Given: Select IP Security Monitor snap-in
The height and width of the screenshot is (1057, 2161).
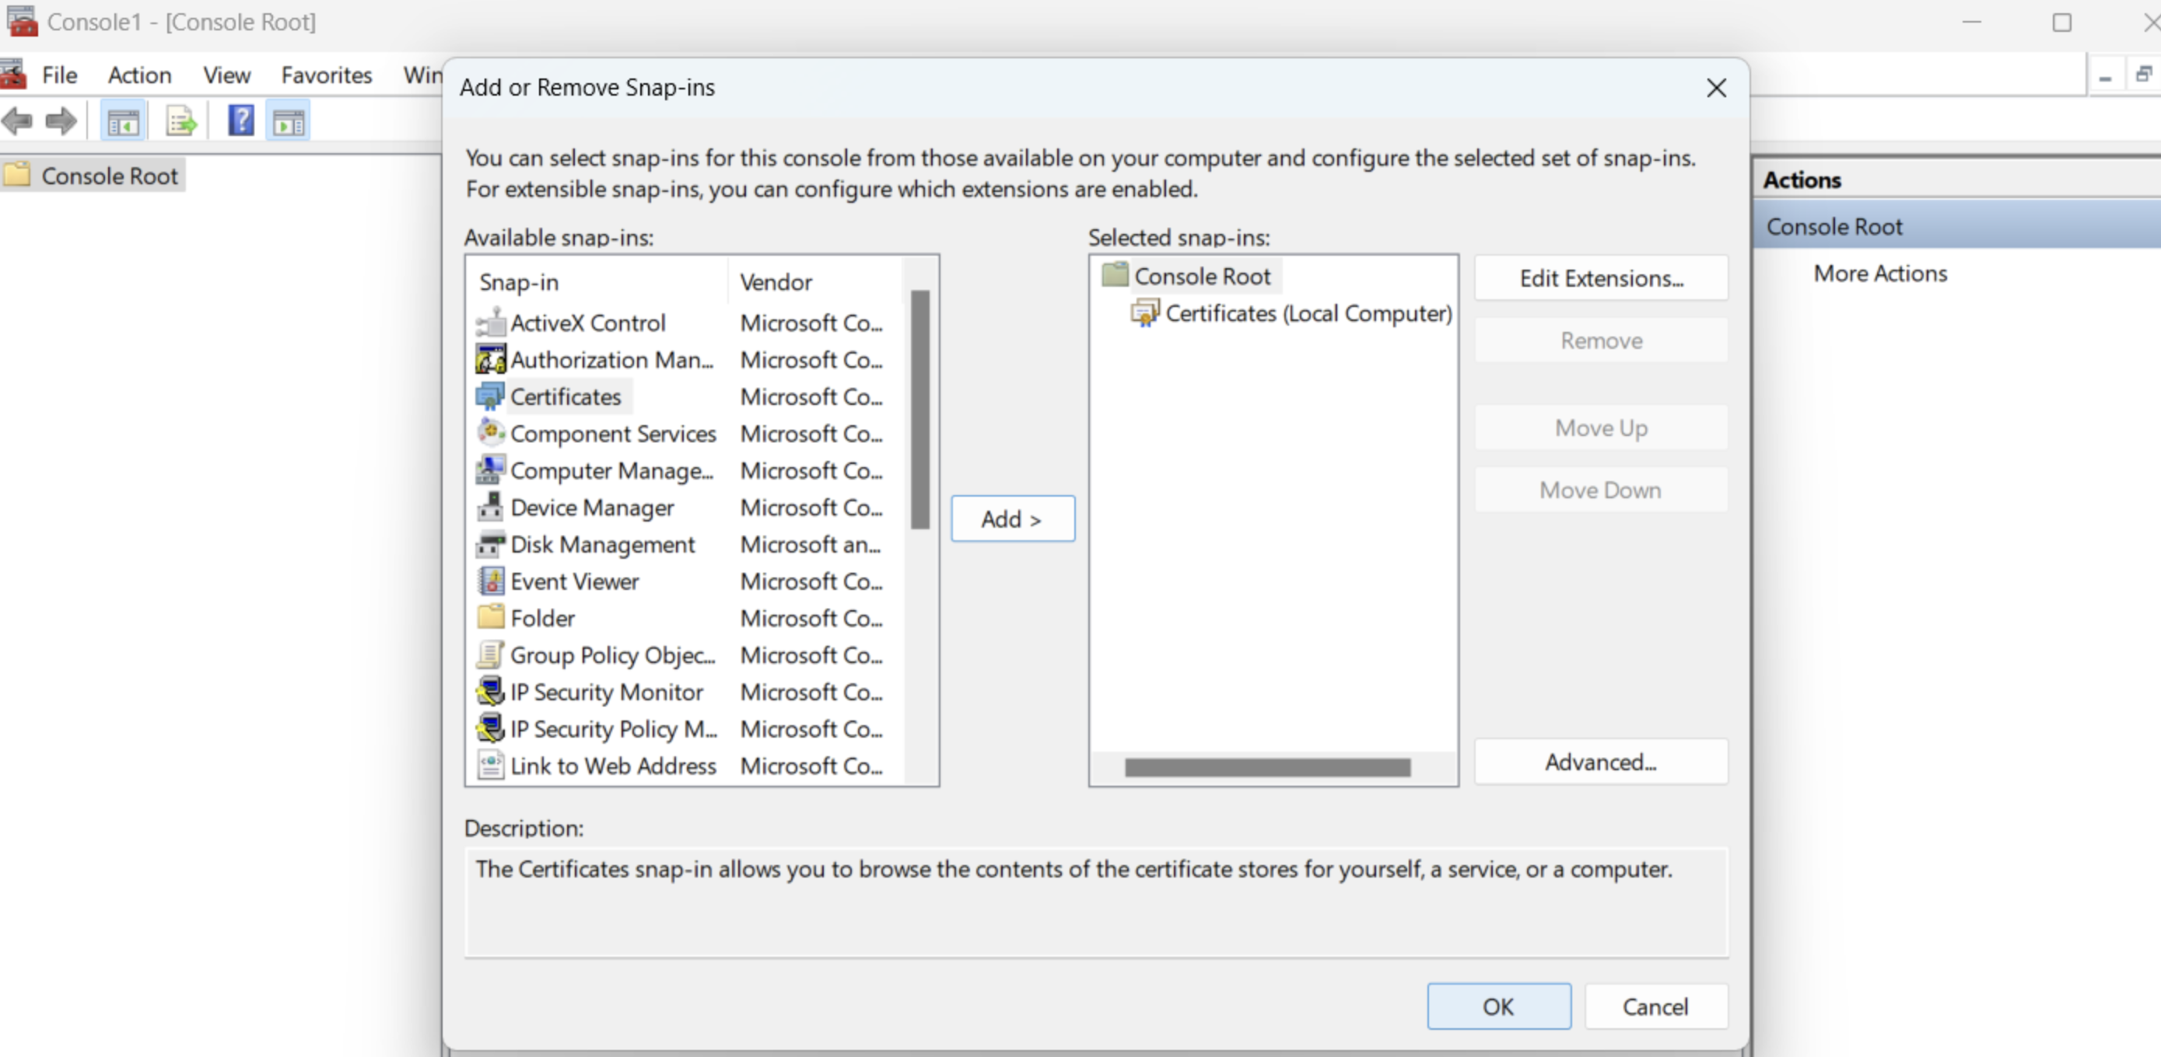Looking at the screenshot, I should pyautogui.click(x=606, y=692).
